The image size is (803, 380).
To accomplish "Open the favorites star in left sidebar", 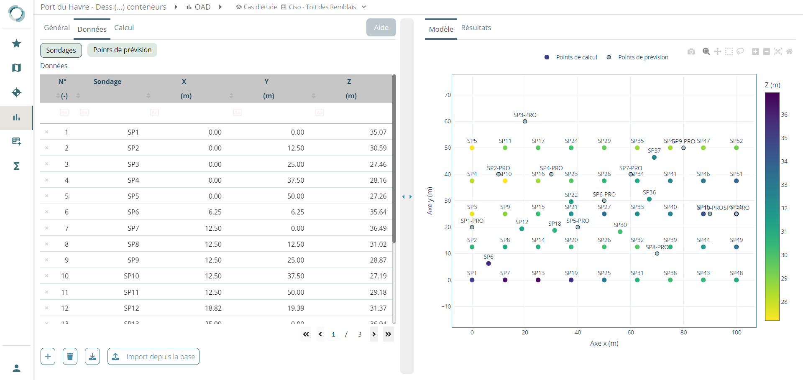I will tap(16, 43).
